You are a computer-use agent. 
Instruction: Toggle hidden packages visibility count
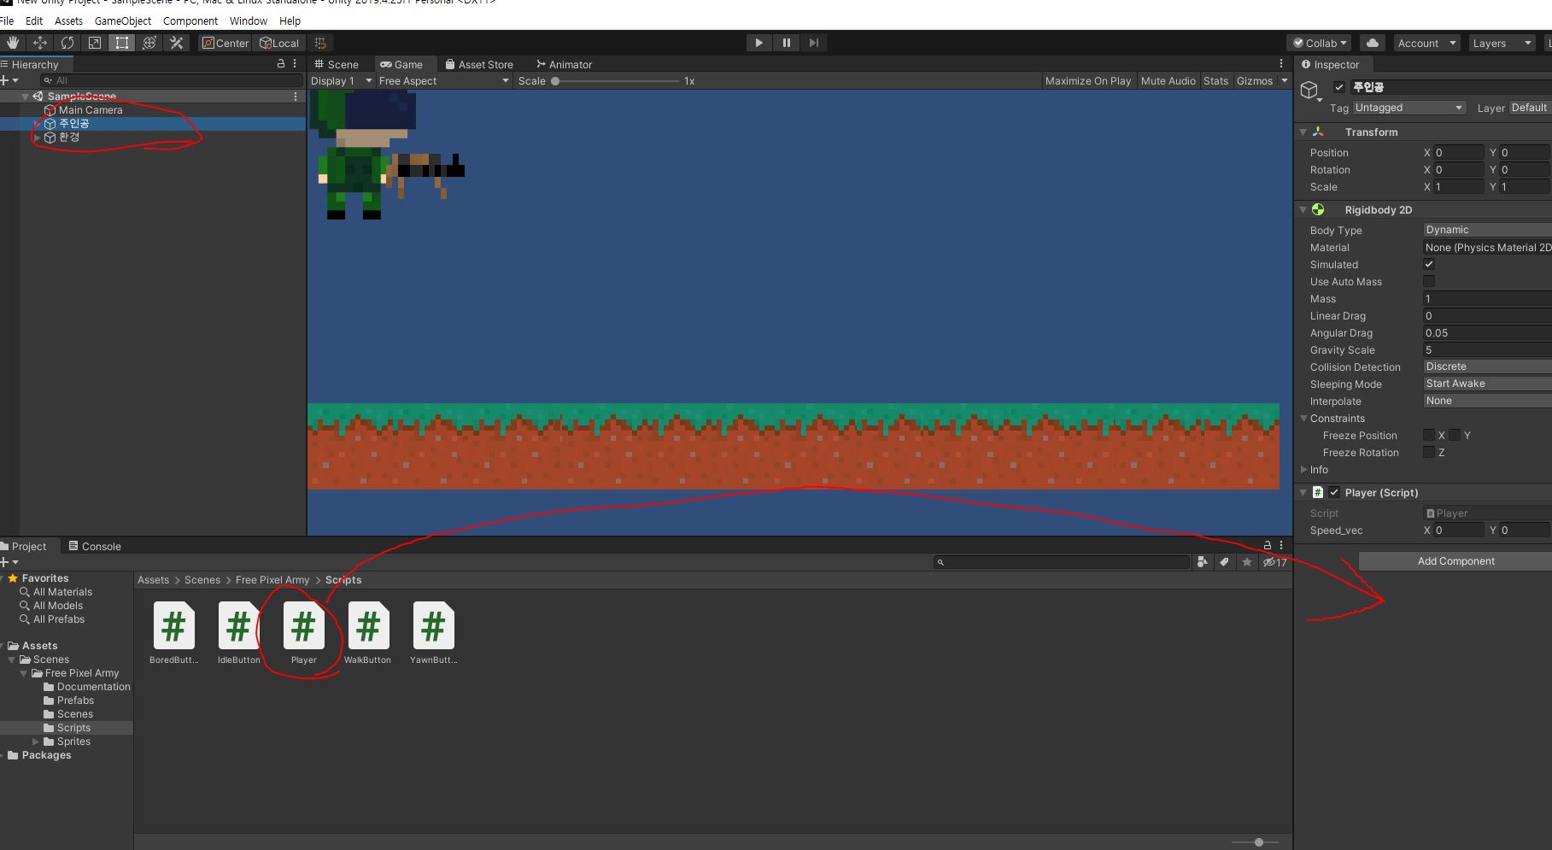click(x=1275, y=562)
